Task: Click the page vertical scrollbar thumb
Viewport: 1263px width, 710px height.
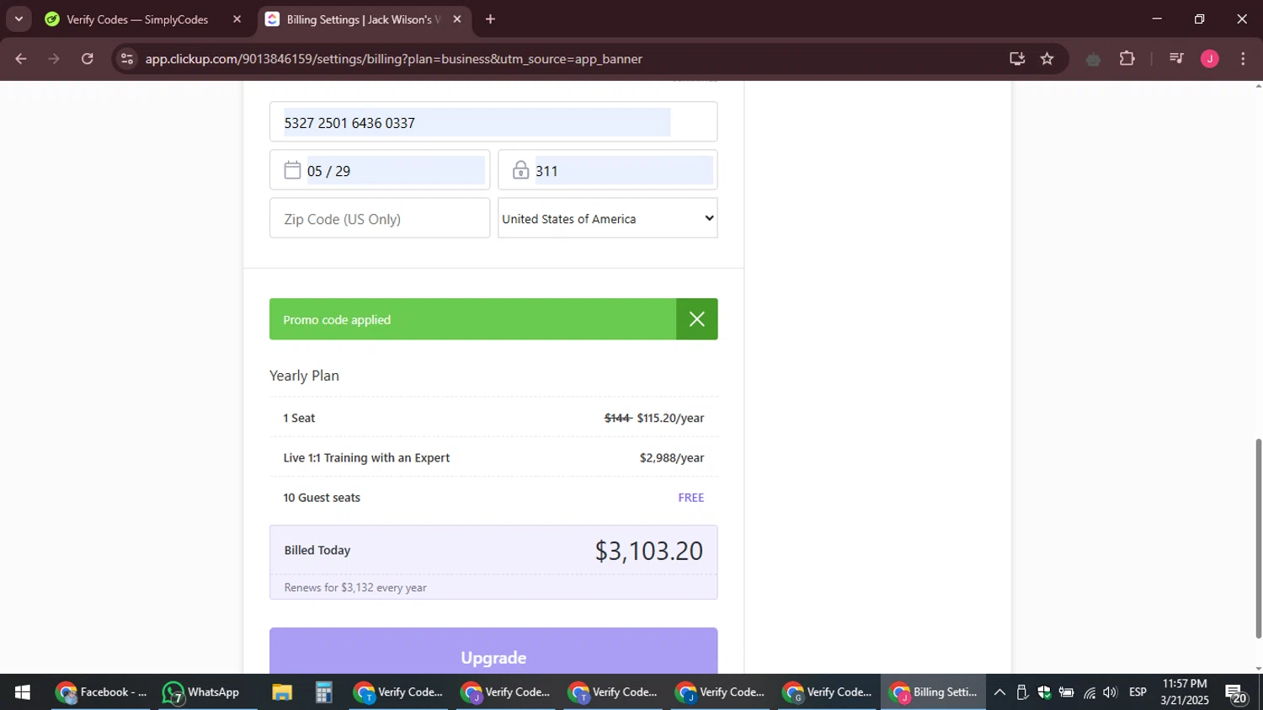Action: pyautogui.click(x=1259, y=537)
